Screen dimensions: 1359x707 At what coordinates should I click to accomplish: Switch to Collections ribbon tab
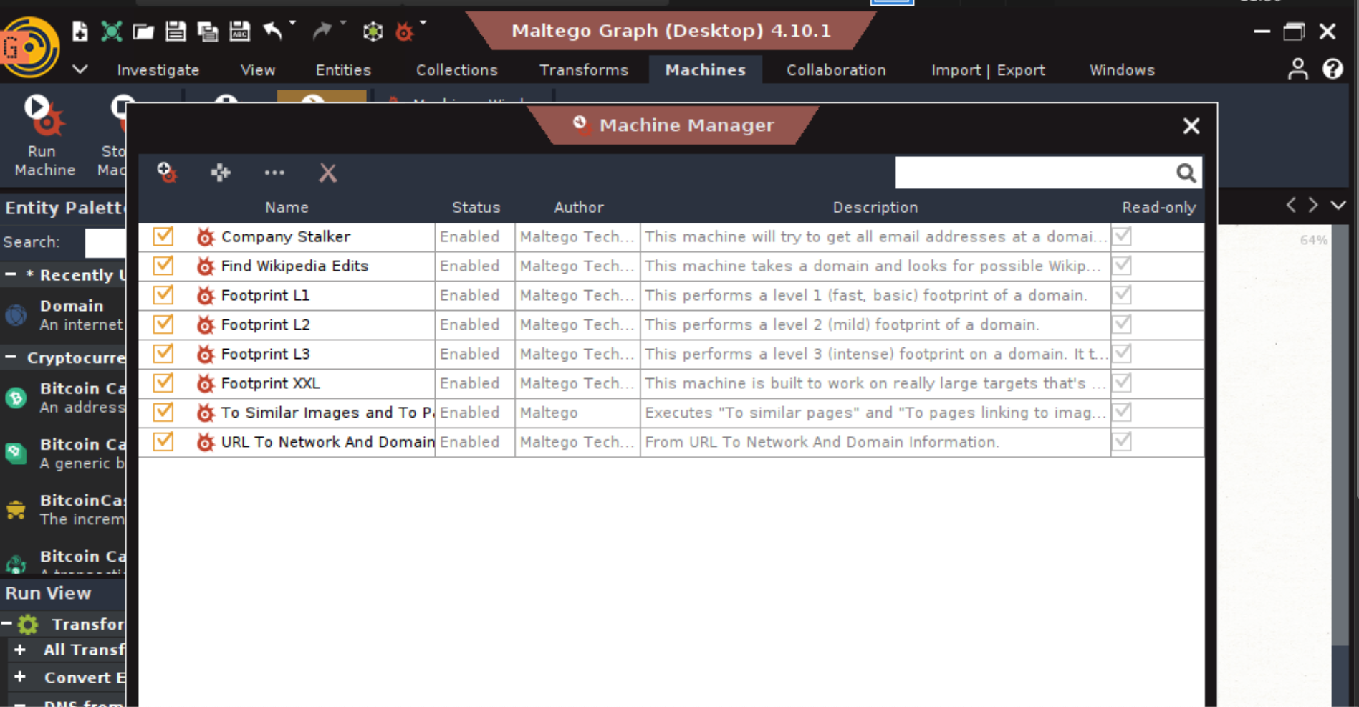coord(456,70)
